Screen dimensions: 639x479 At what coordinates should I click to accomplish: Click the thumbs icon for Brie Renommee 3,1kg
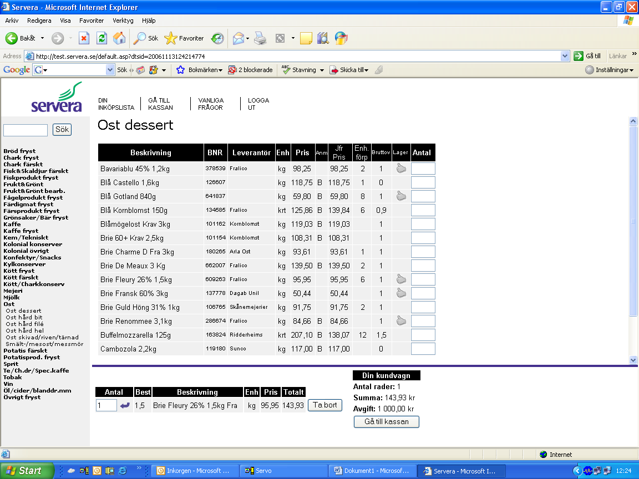point(402,320)
